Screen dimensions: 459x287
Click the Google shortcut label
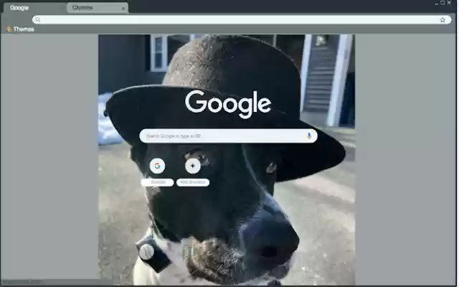(x=158, y=182)
